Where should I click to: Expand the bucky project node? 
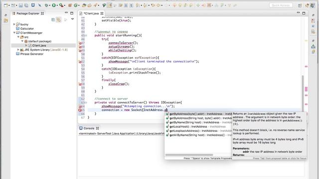coord(14,24)
